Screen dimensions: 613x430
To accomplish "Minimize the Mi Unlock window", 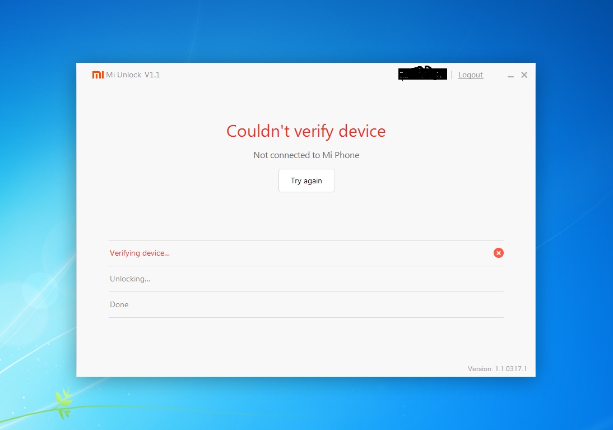I will pyautogui.click(x=510, y=75).
